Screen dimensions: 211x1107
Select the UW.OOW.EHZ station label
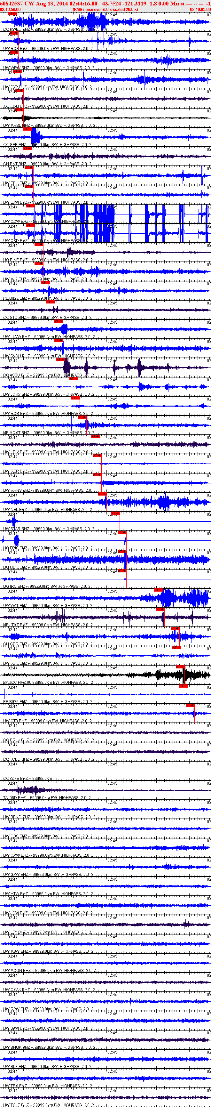[x=49, y=222]
